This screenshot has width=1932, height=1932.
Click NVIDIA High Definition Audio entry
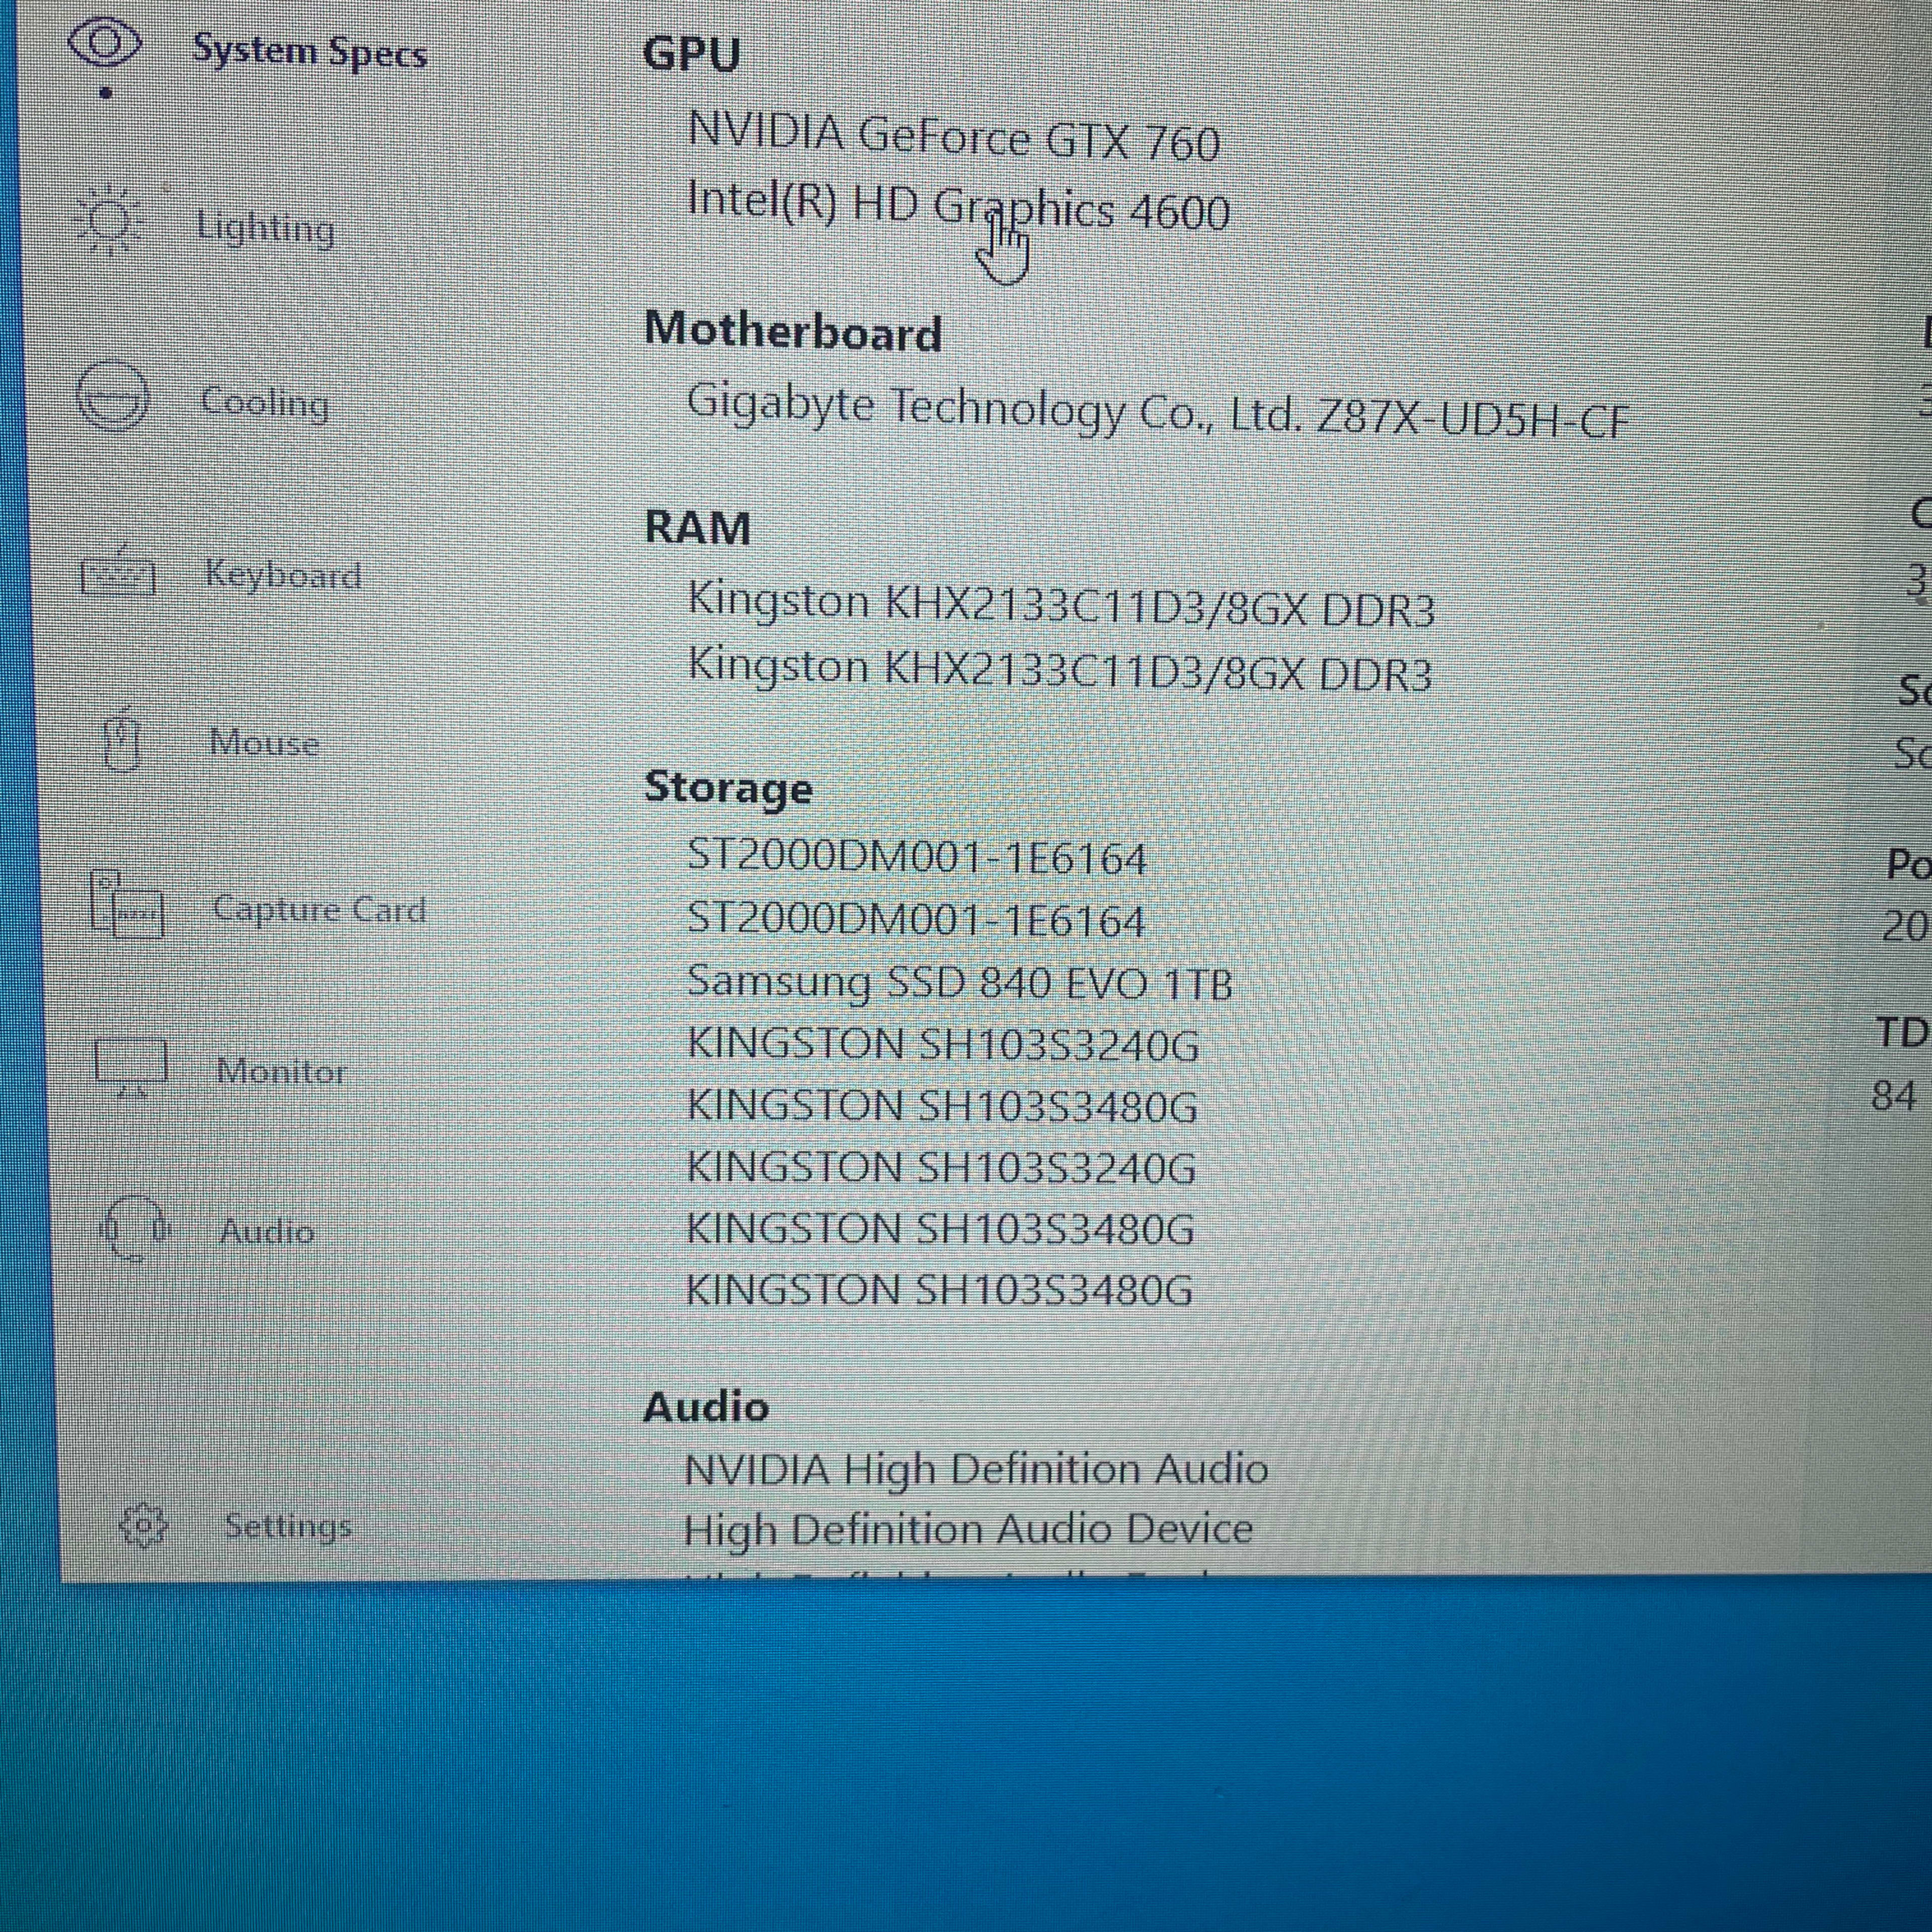[x=976, y=1469]
